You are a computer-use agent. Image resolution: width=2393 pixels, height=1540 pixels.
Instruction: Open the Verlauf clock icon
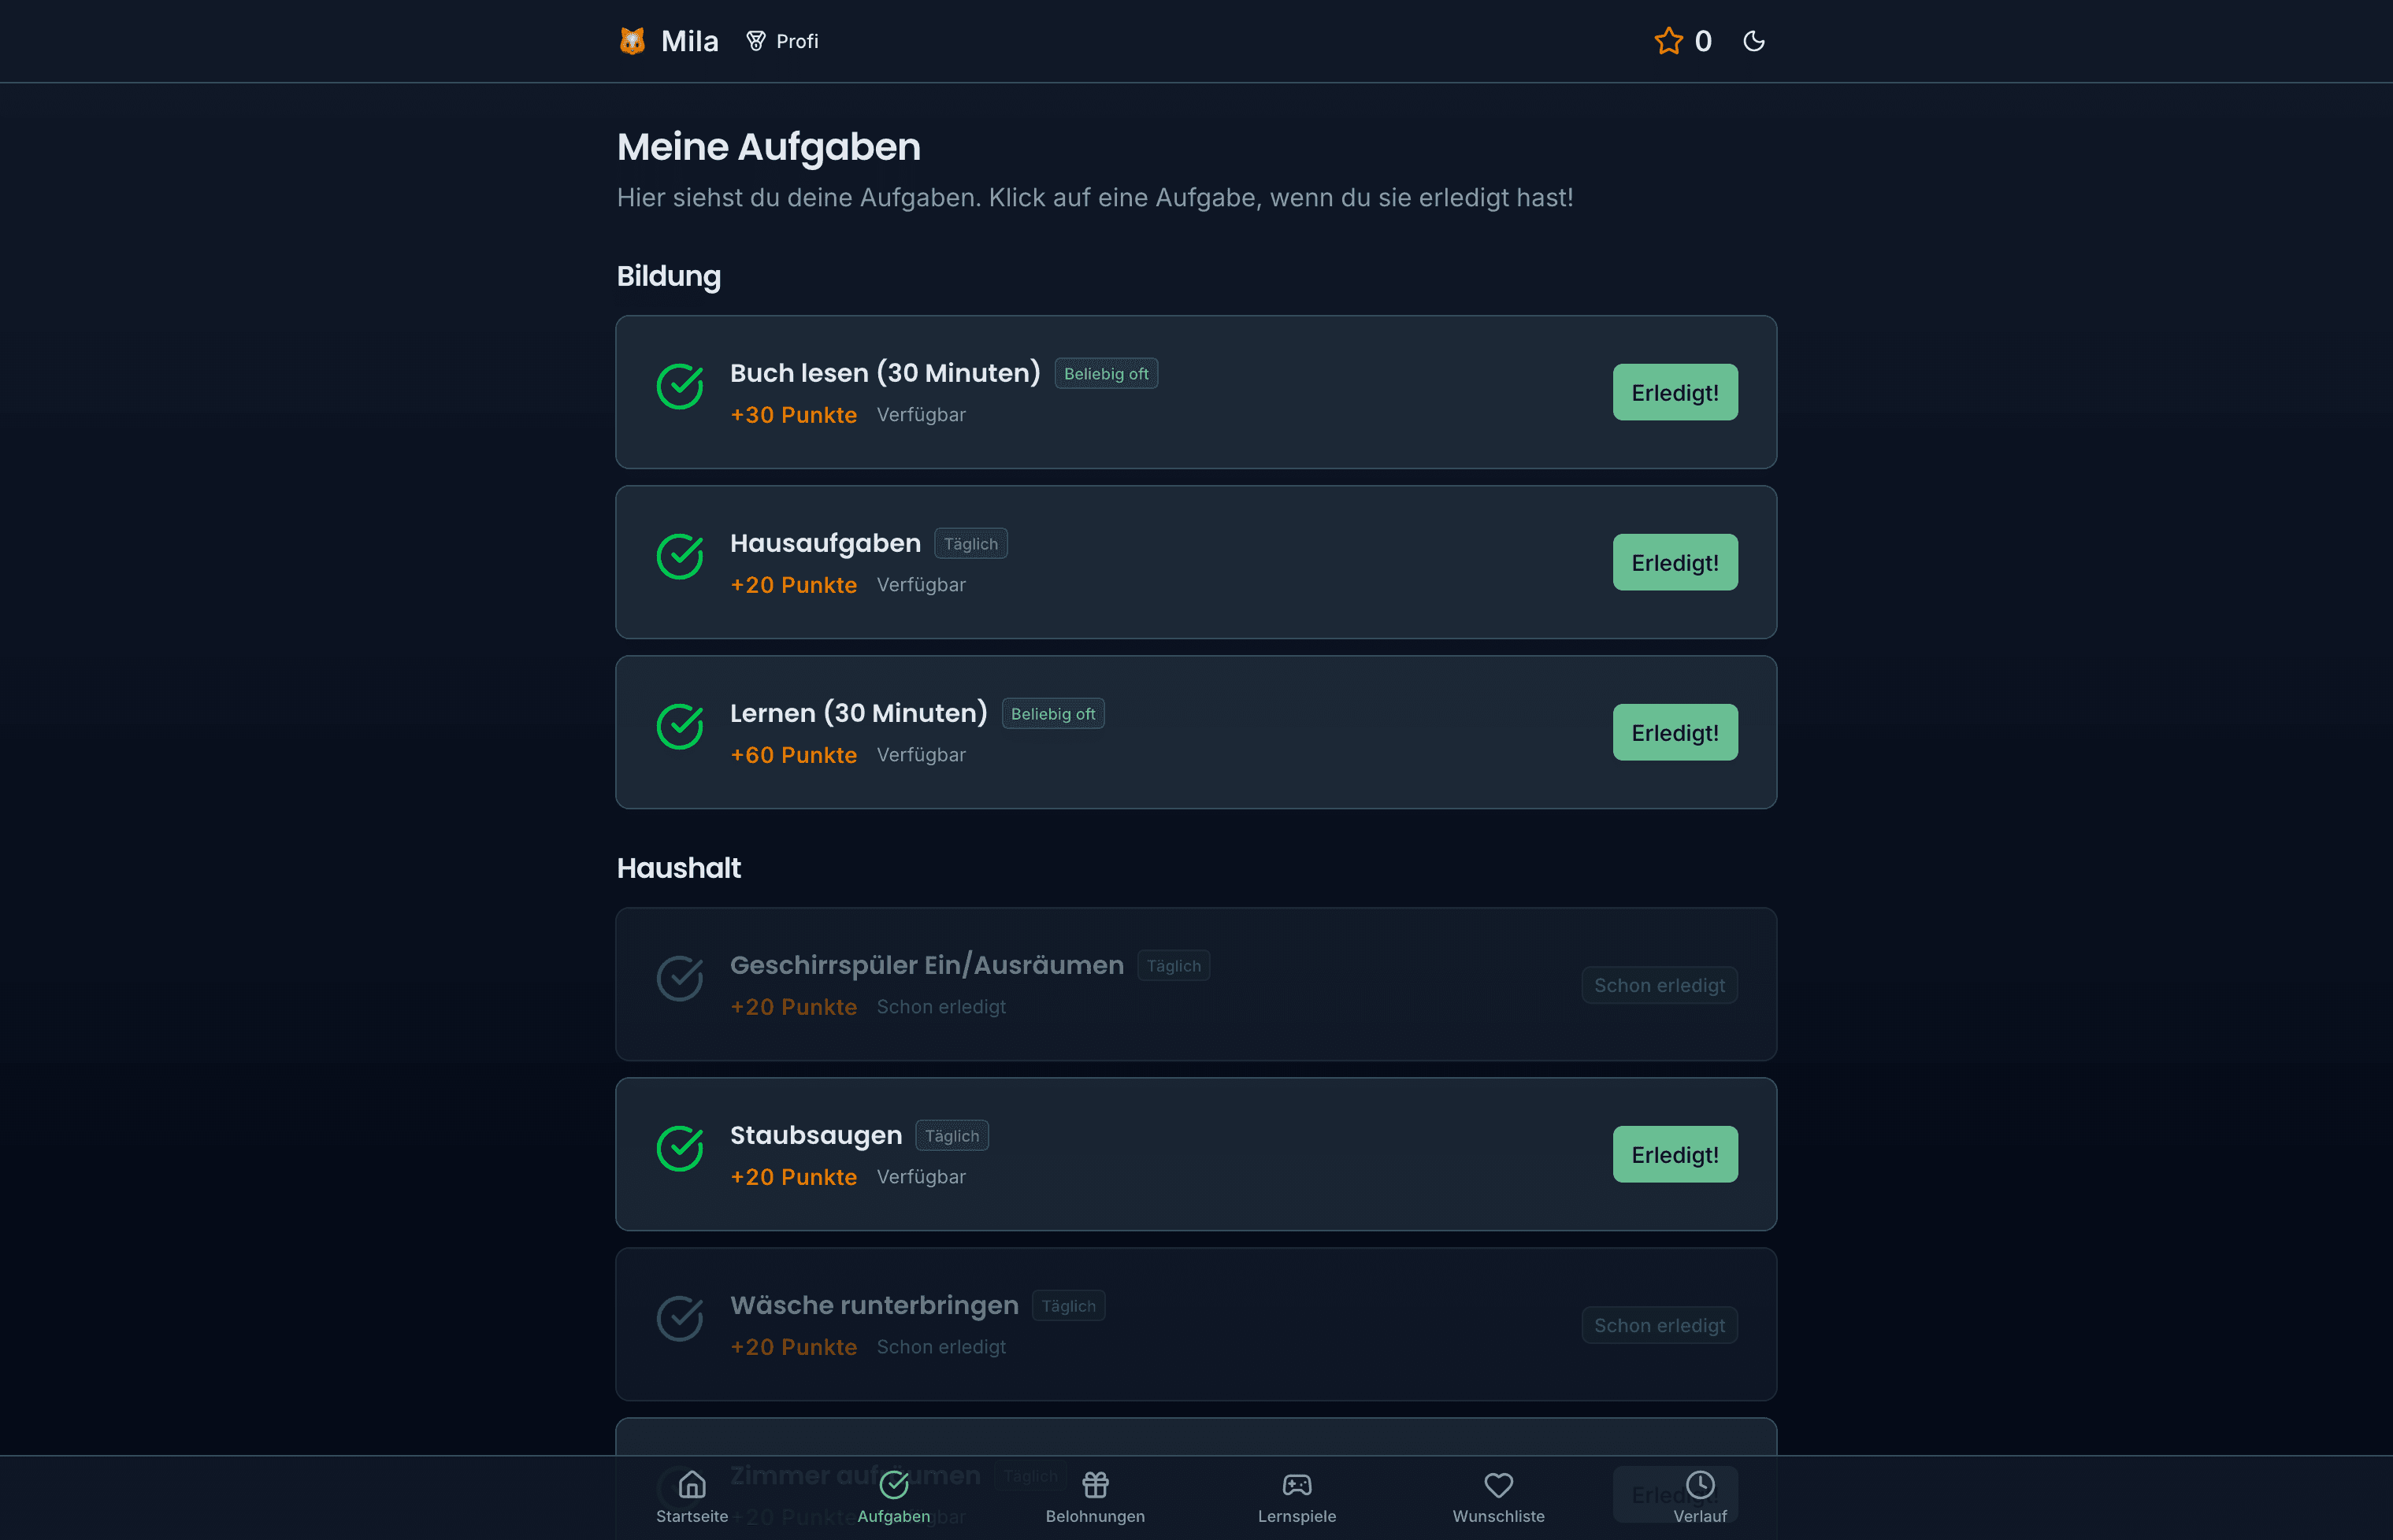click(x=1701, y=1486)
